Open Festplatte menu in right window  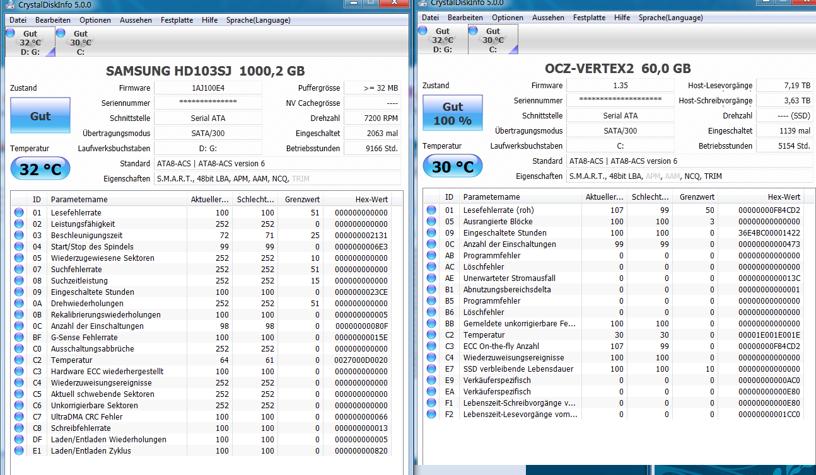coord(589,18)
